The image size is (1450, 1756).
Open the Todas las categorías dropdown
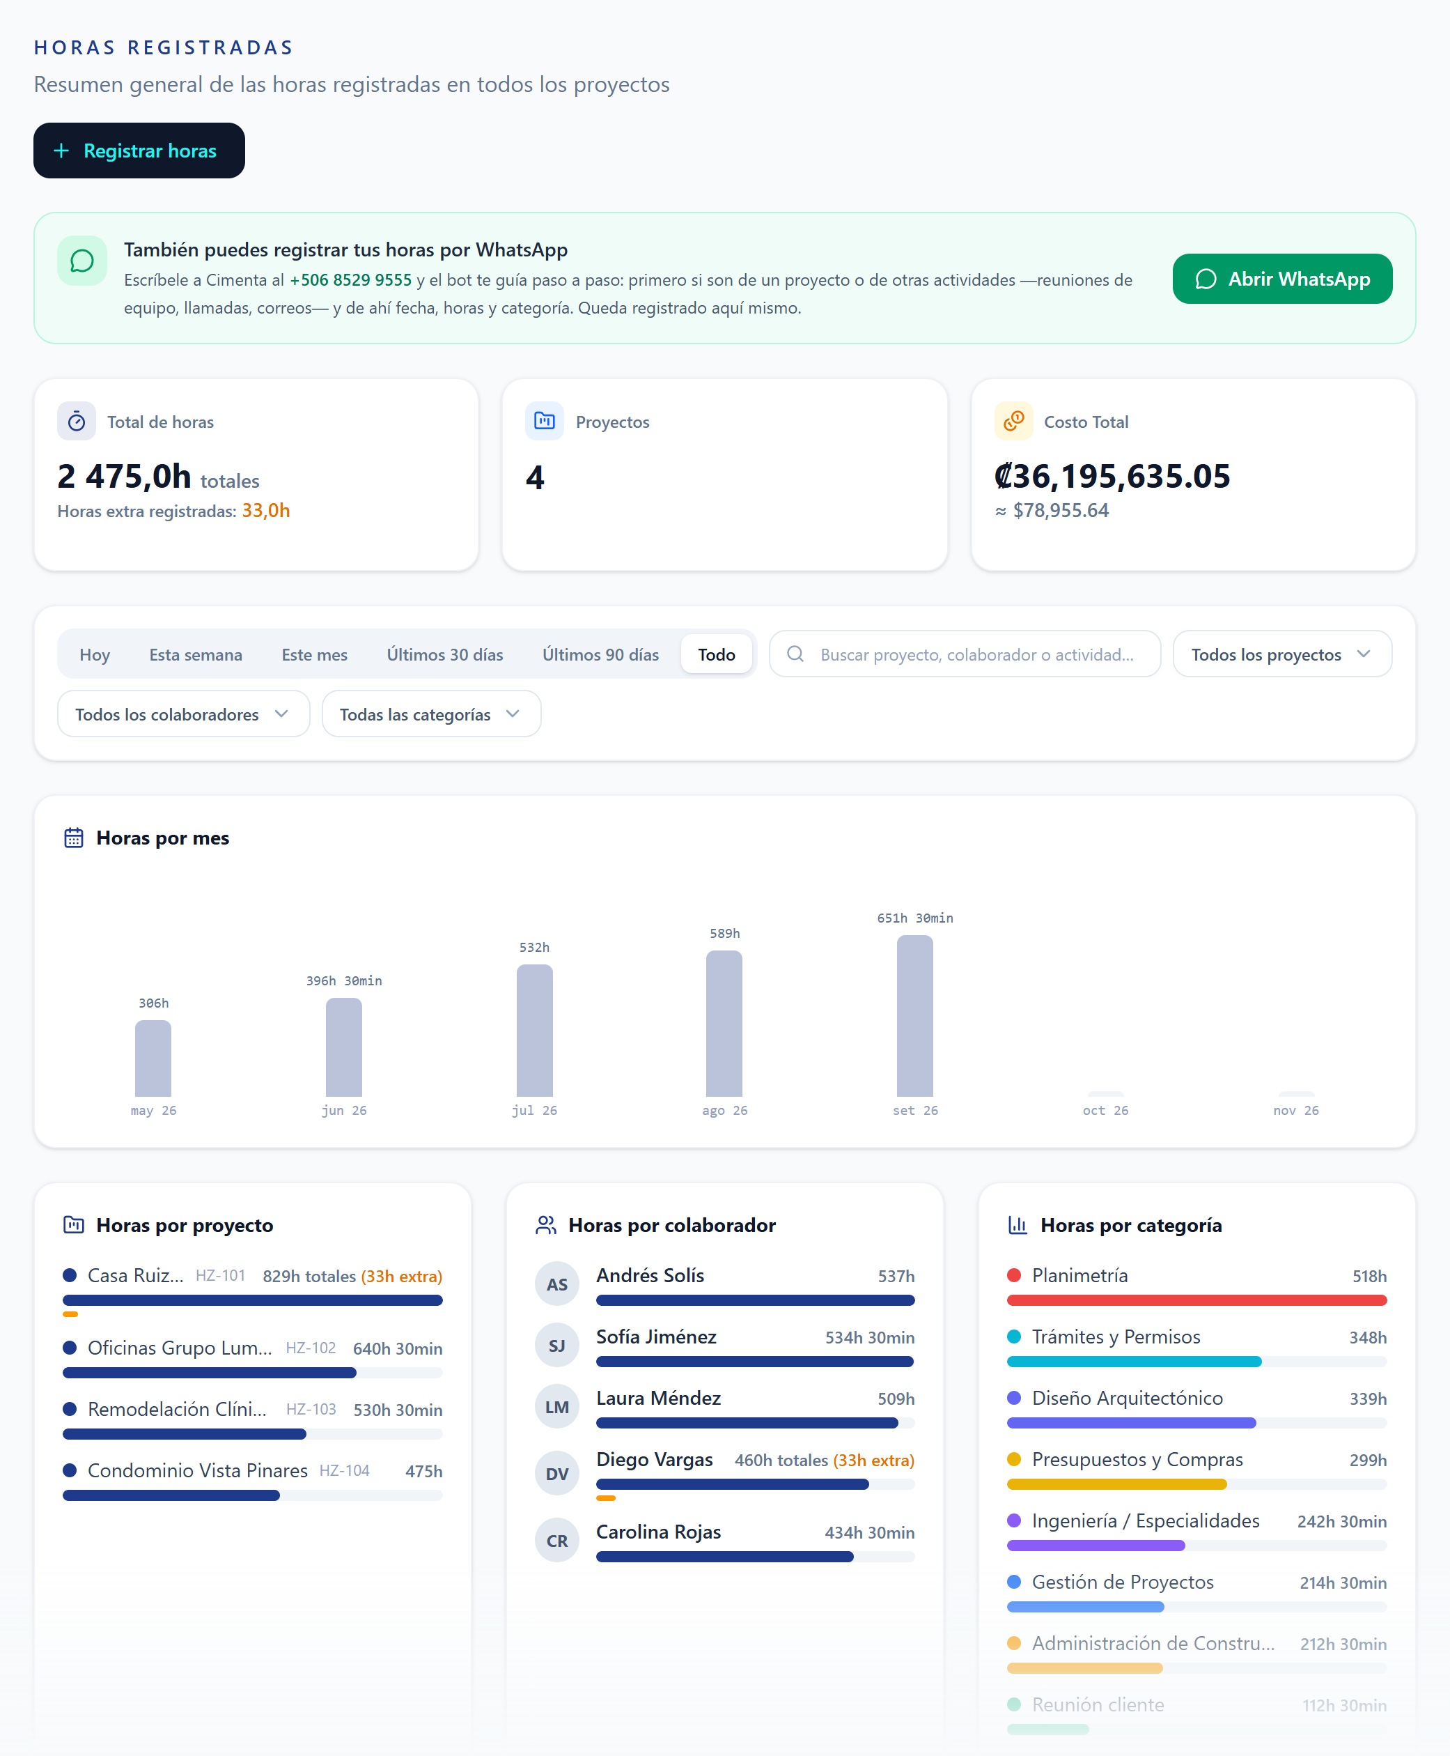431,714
